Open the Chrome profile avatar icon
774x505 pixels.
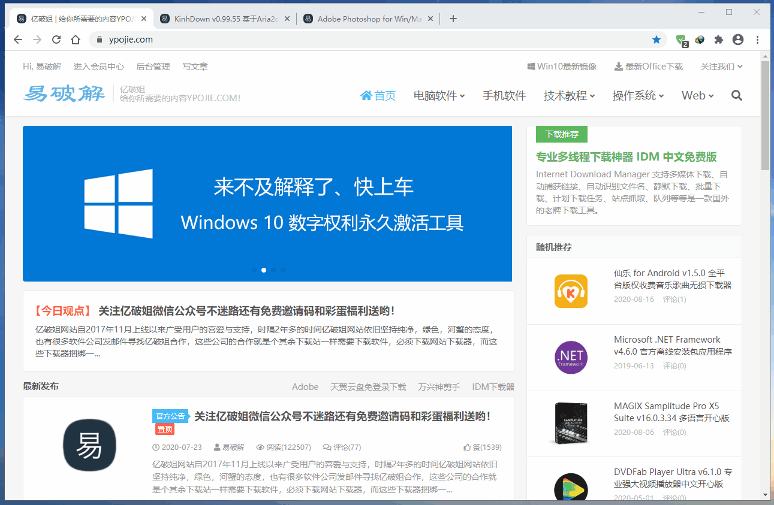[x=738, y=40]
